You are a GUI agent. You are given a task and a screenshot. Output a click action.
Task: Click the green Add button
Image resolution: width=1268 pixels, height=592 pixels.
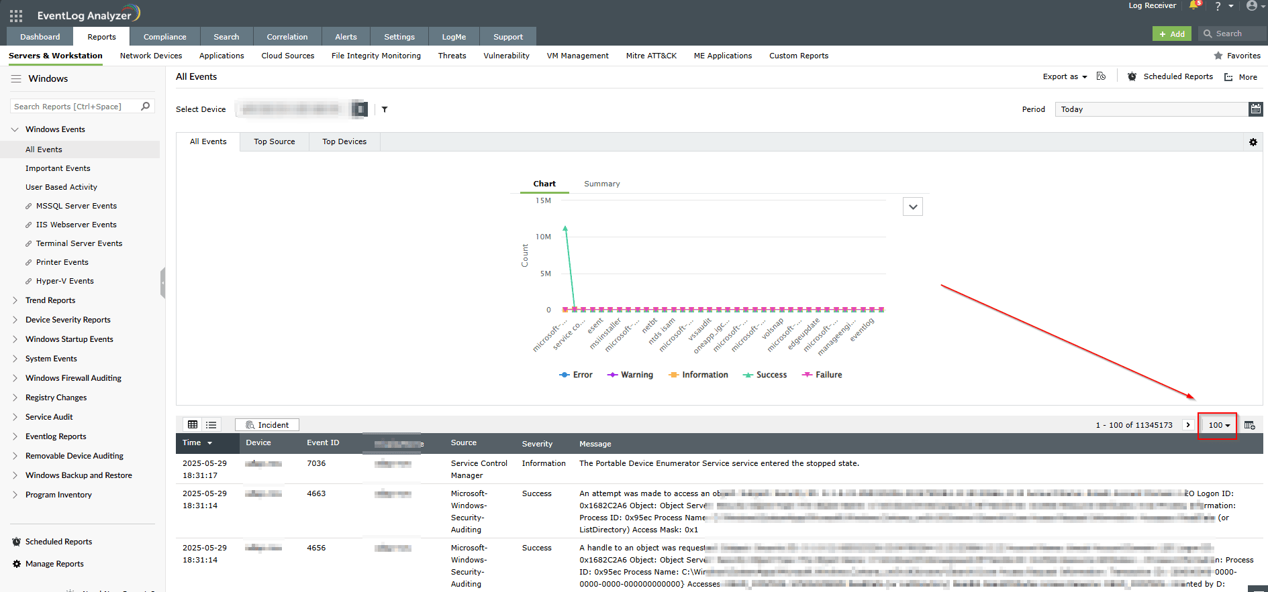(x=1171, y=34)
